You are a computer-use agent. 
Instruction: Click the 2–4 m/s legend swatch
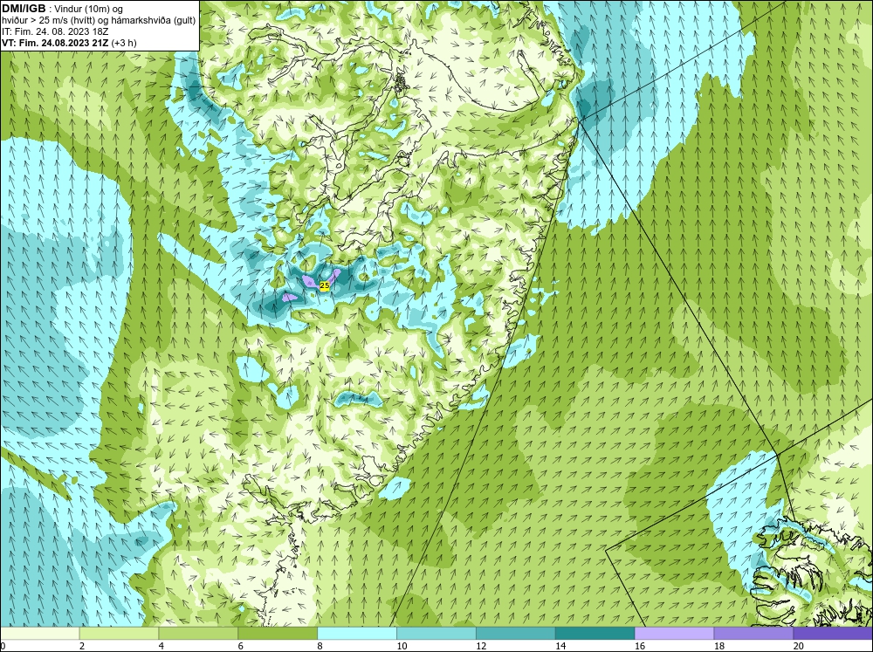coord(119,634)
